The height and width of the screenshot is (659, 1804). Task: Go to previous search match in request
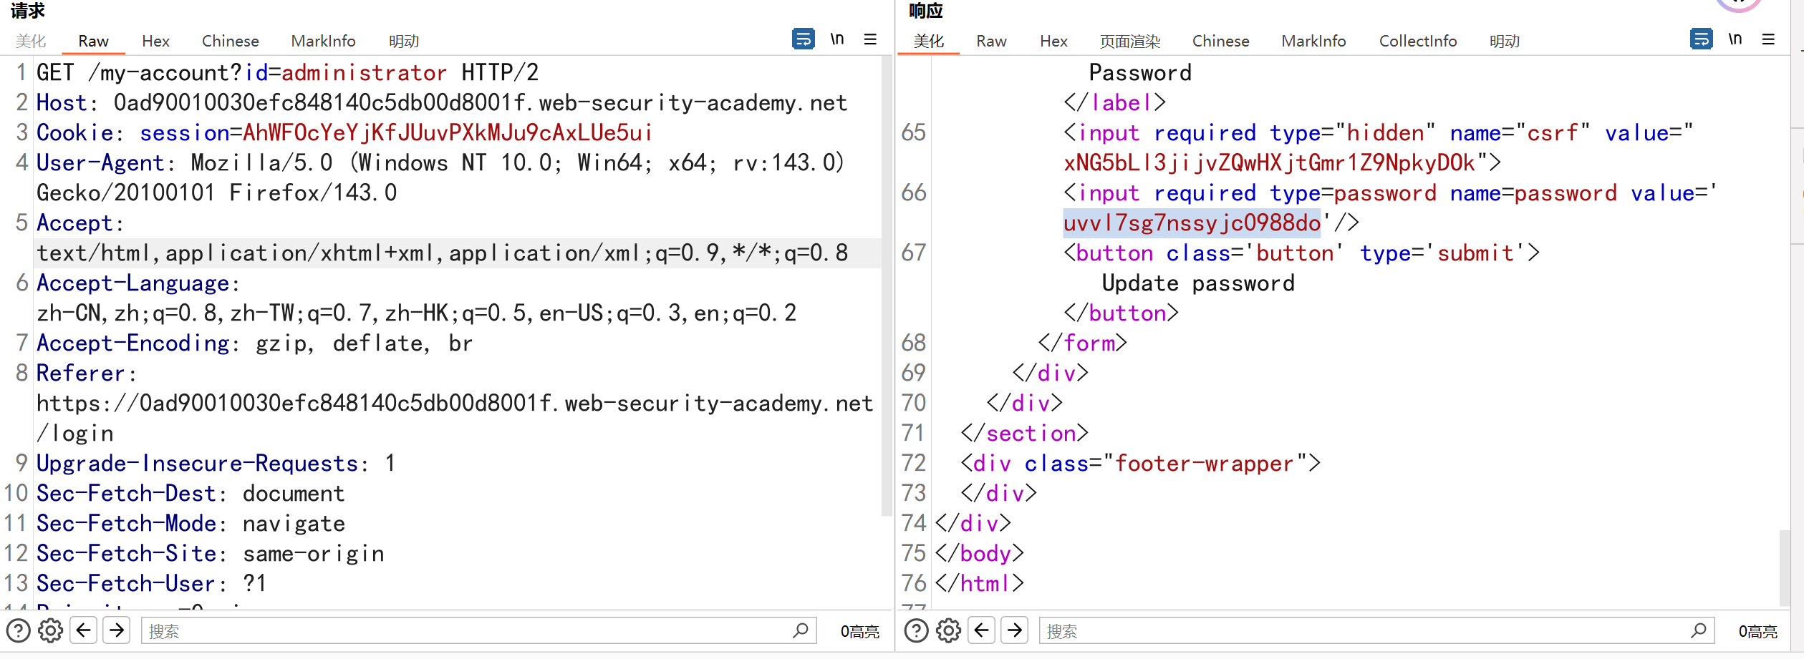[84, 630]
